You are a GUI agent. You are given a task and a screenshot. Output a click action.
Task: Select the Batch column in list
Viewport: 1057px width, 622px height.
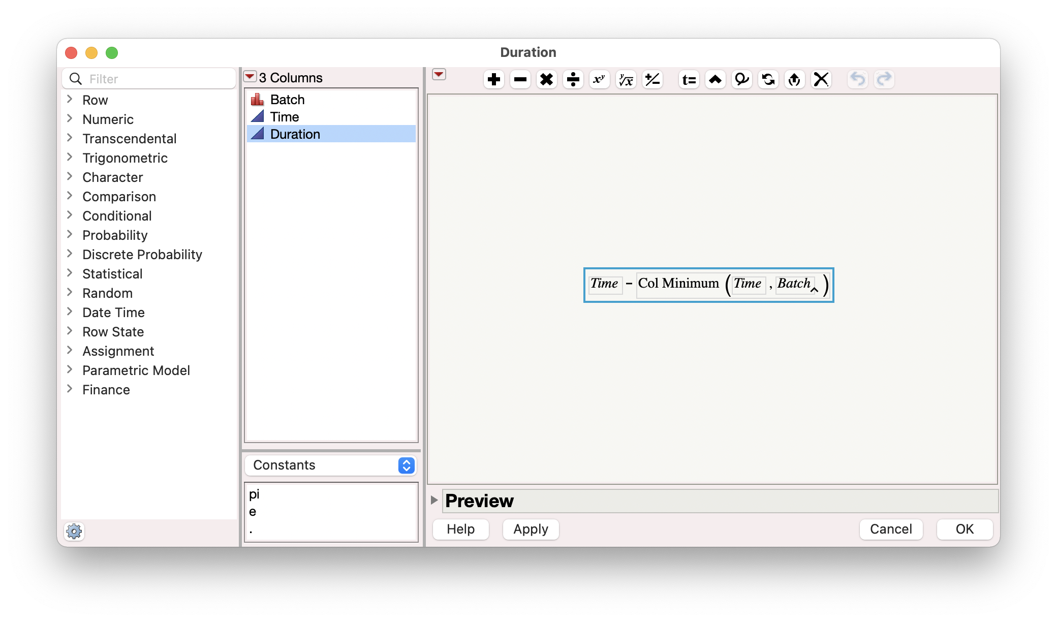point(287,100)
